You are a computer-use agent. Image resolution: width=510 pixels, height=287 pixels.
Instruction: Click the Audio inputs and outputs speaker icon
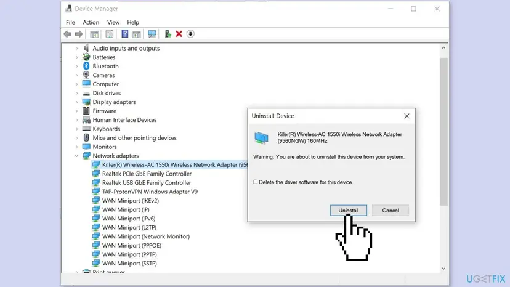pyautogui.click(x=86, y=48)
